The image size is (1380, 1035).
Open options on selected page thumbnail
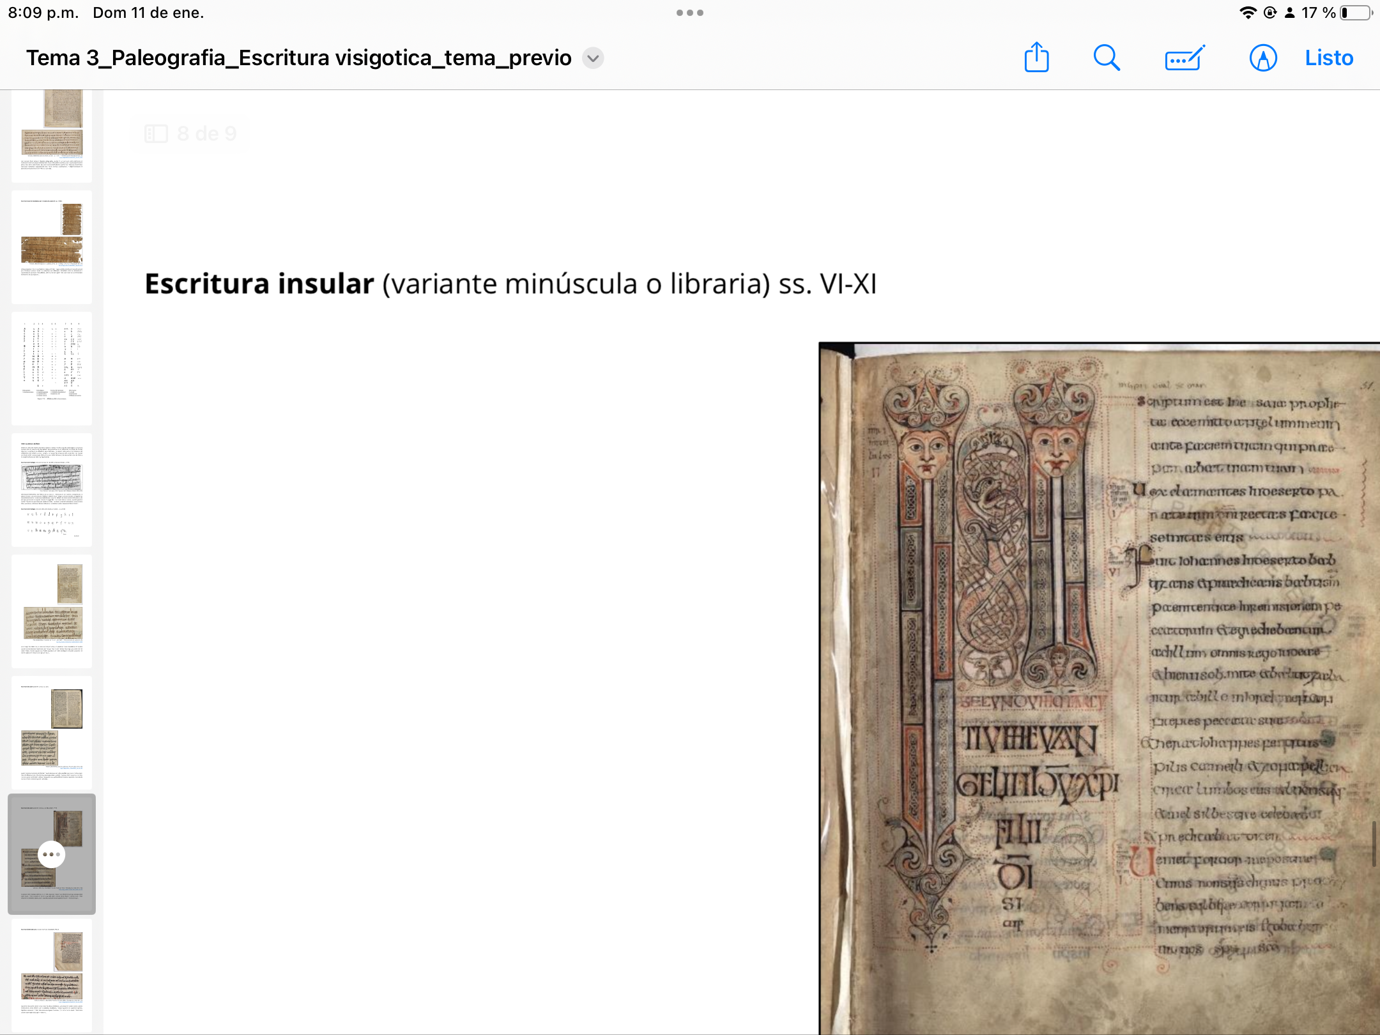point(52,854)
